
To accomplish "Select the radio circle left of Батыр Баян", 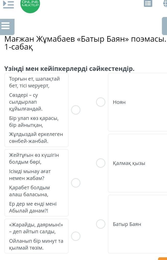I will 101,224.
